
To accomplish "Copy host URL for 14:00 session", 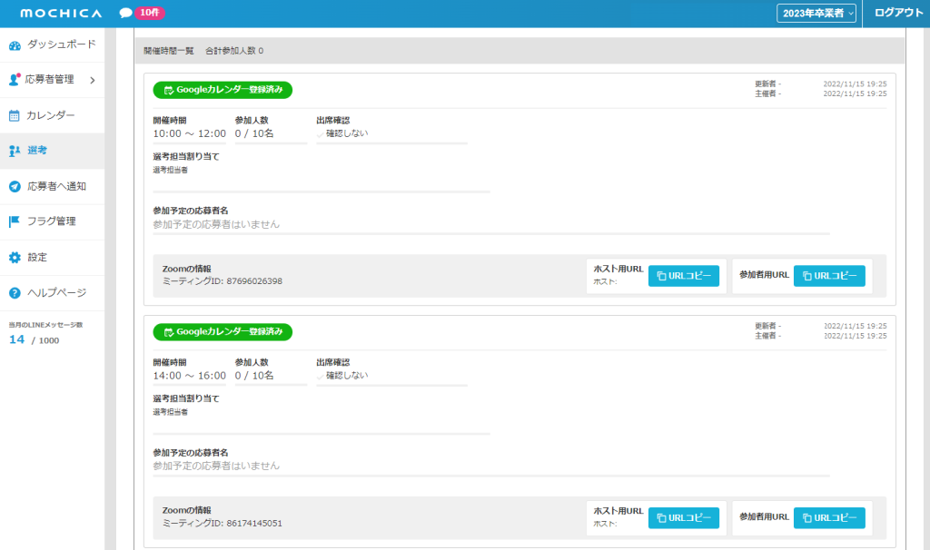I will 683,518.
